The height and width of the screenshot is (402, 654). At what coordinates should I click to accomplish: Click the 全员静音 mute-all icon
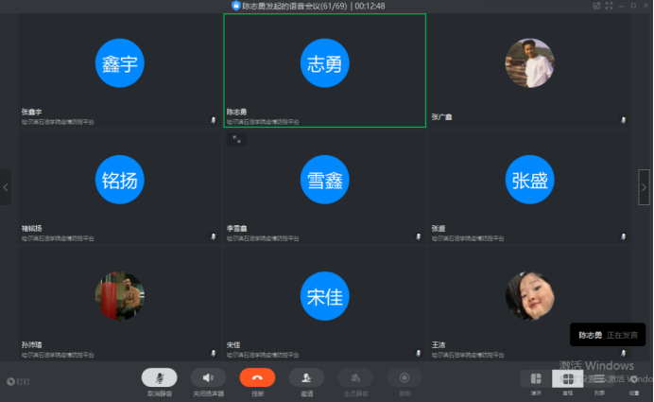coord(355,377)
